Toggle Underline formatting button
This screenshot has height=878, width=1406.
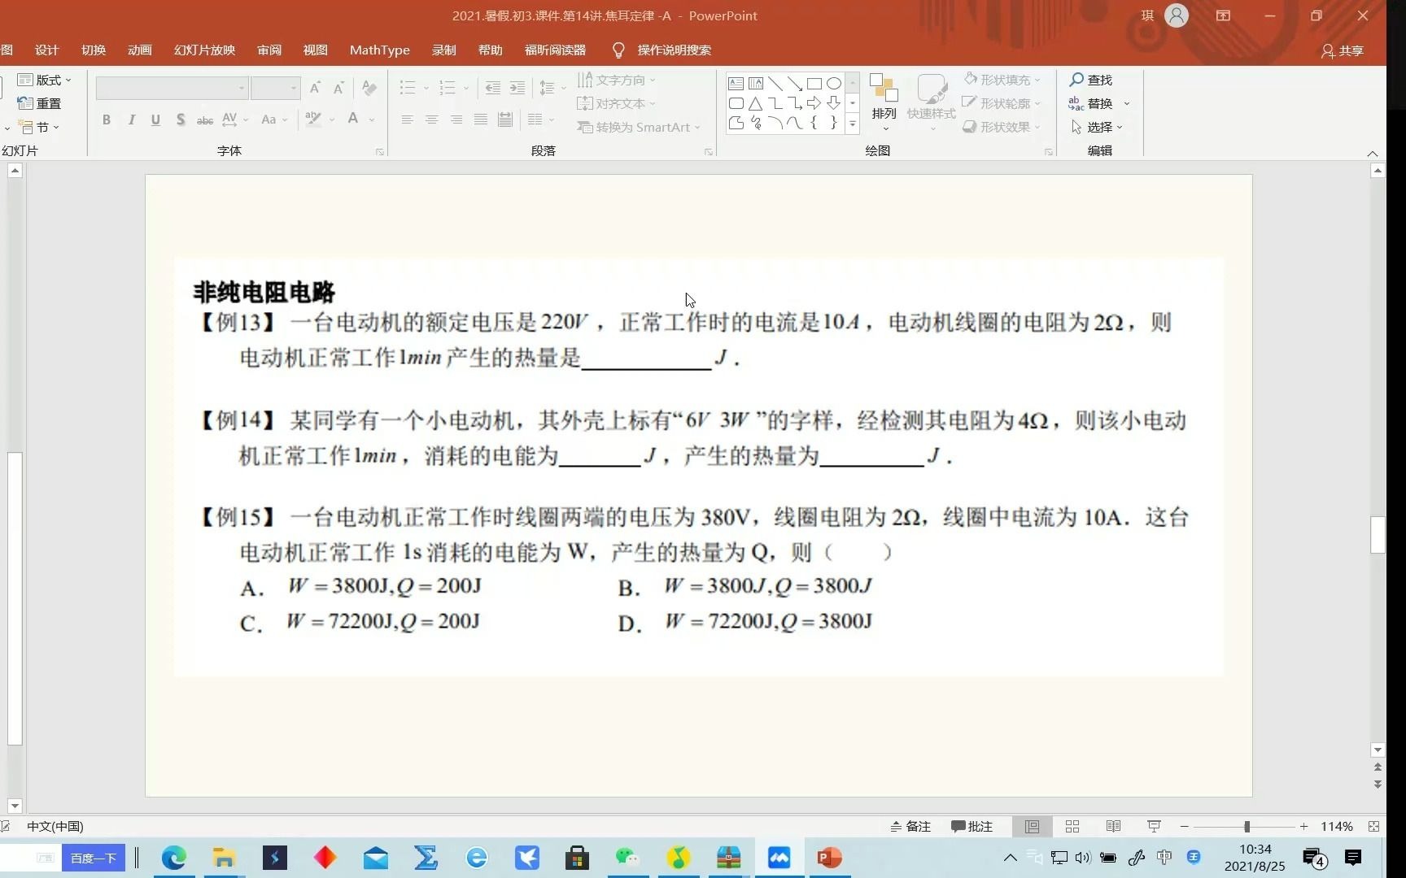(x=155, y=120)
